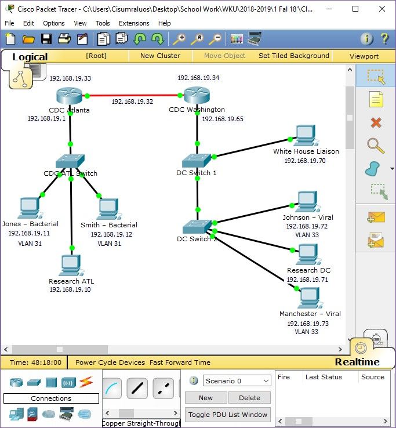396x428 pixels.
Task: Click the Delete scenario button
Action: pos(249,398)
